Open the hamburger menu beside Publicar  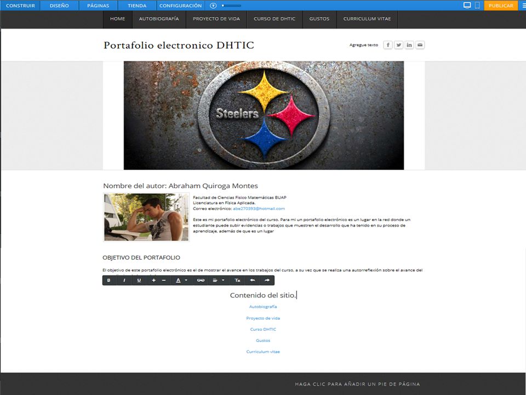[524, 5]
